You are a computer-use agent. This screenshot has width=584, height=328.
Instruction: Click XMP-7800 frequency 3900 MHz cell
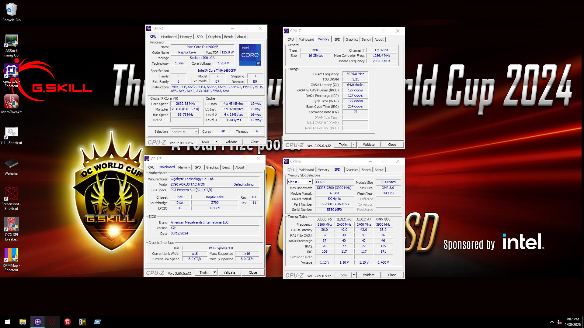(x=383, y=224)
